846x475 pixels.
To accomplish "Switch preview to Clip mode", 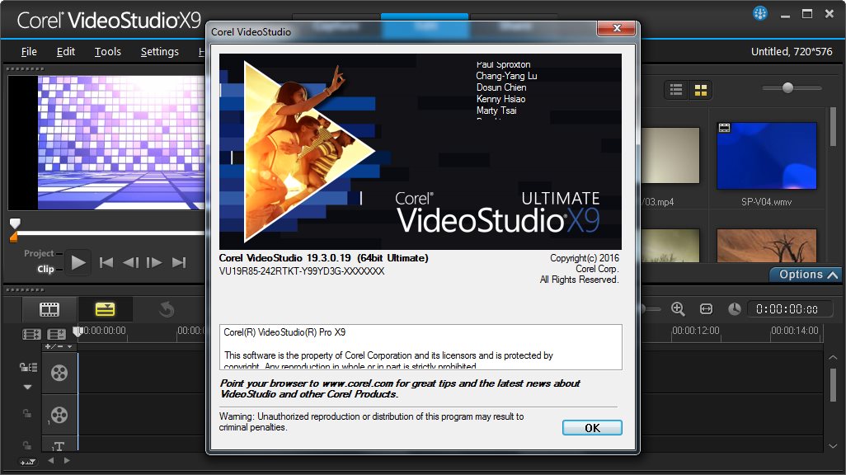I will click(x=45, y=269).
